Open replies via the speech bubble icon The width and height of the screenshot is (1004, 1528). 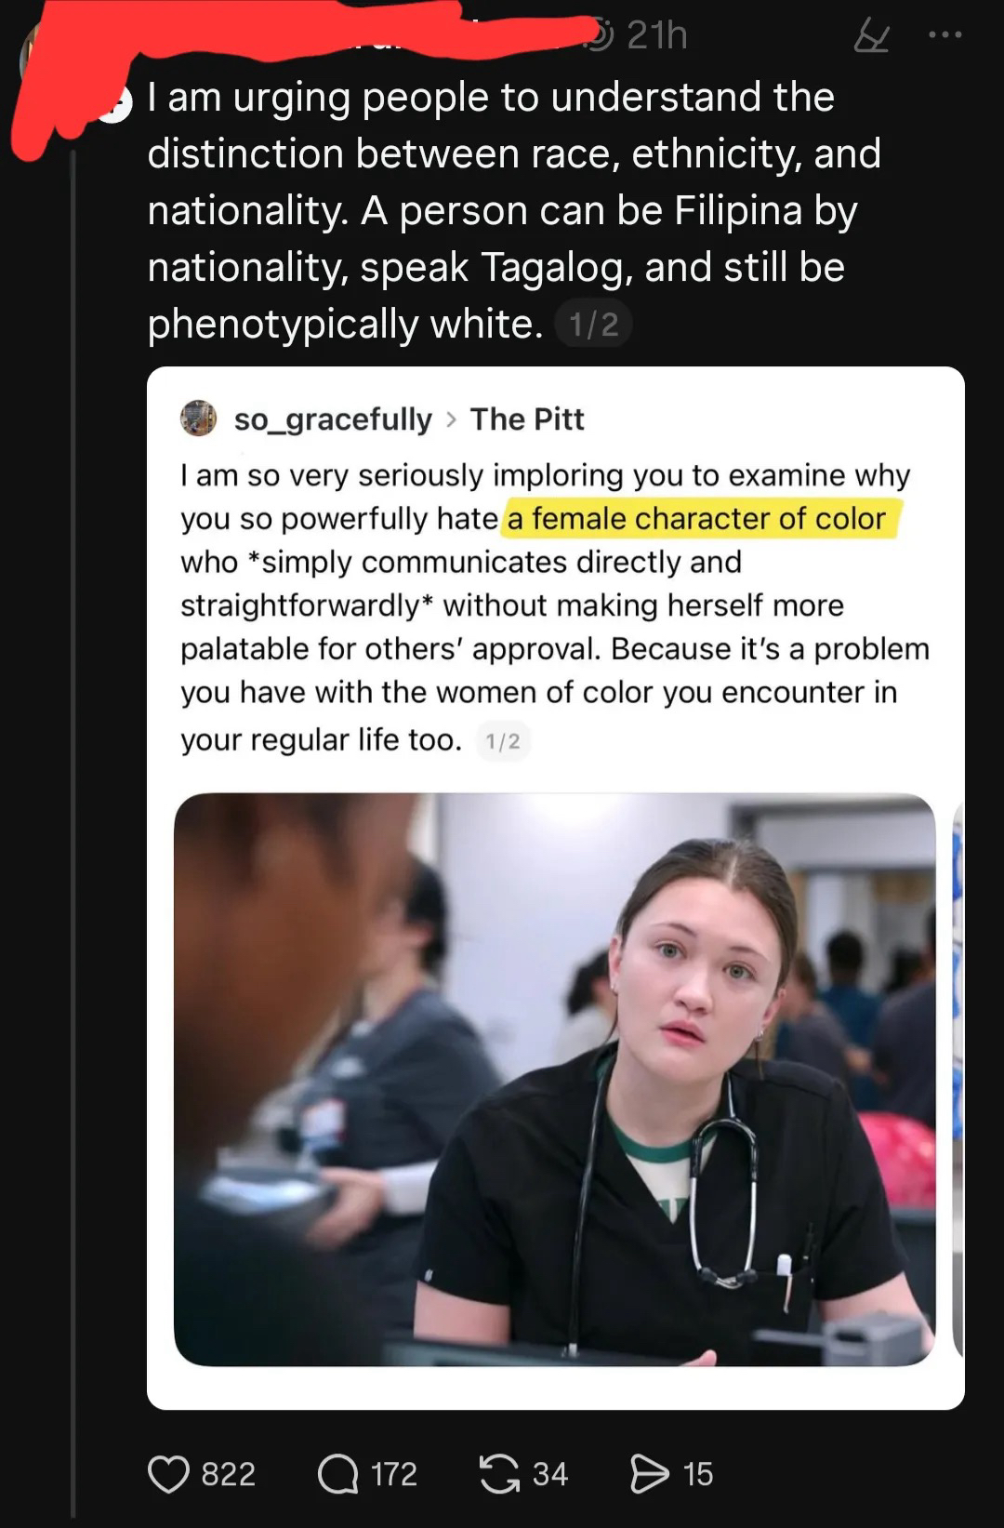(x=337, y=1474)
